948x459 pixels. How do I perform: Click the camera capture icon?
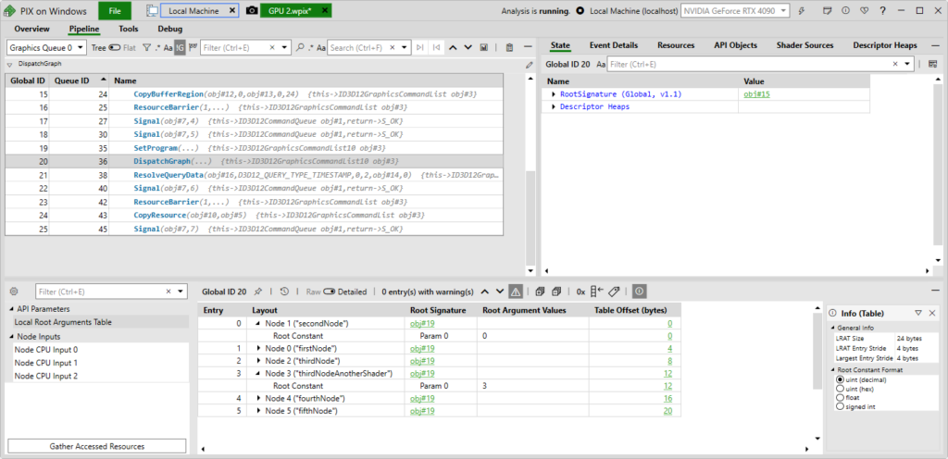(x=253, y=11)
